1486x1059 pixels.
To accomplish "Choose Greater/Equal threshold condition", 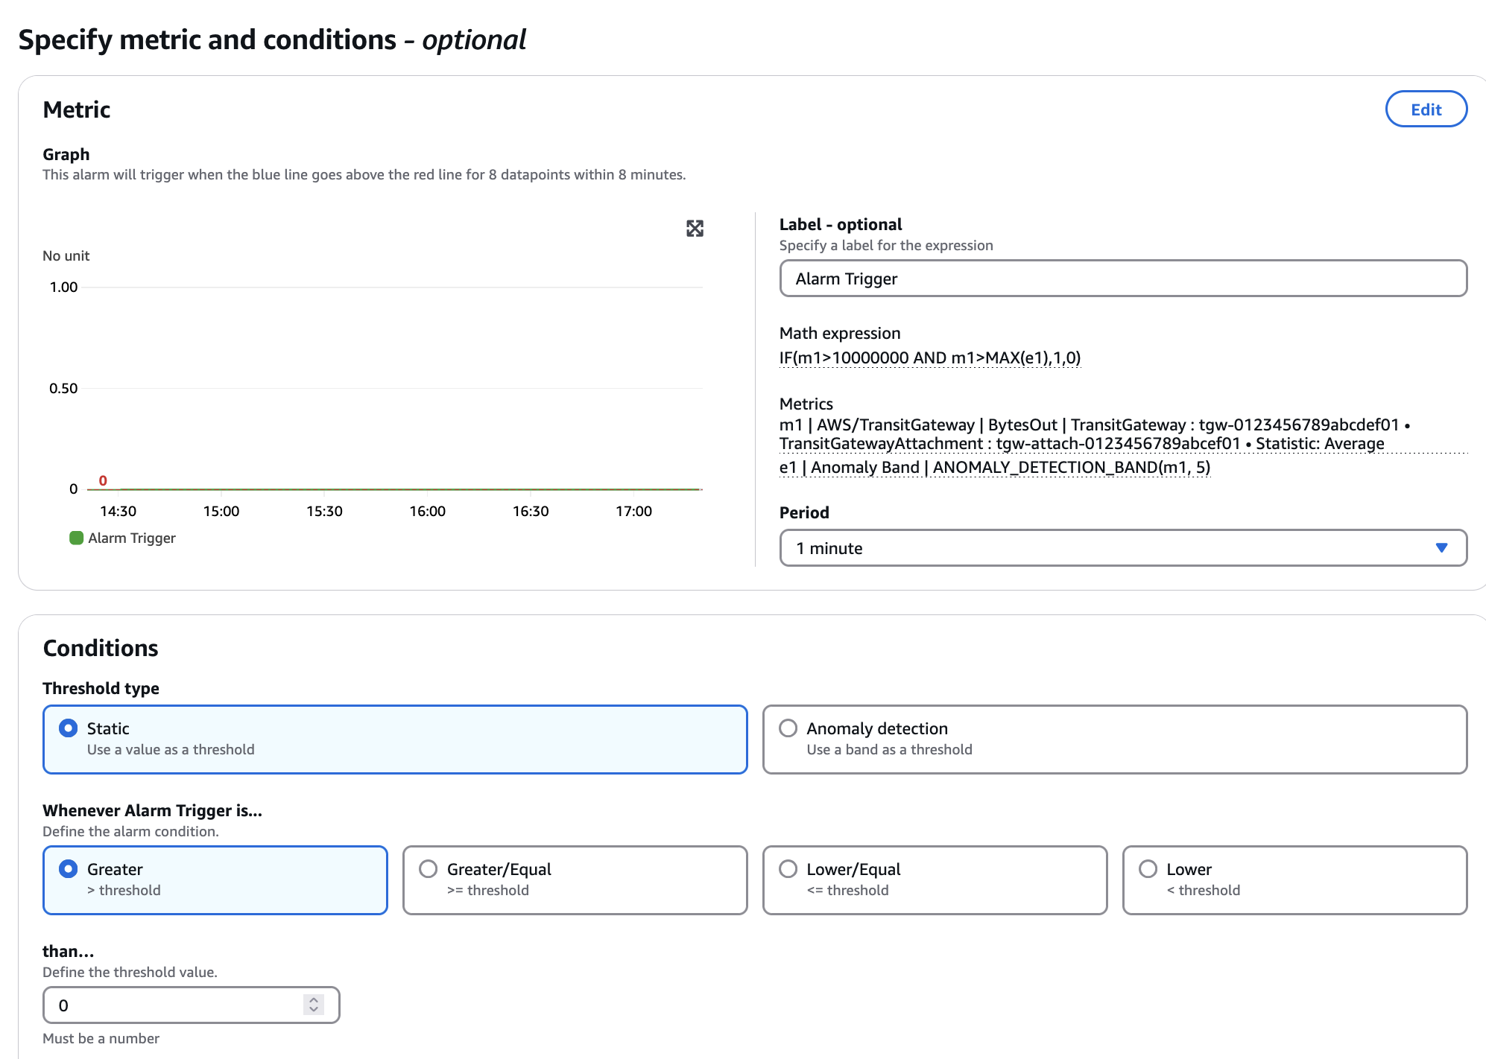I will 429,869.
